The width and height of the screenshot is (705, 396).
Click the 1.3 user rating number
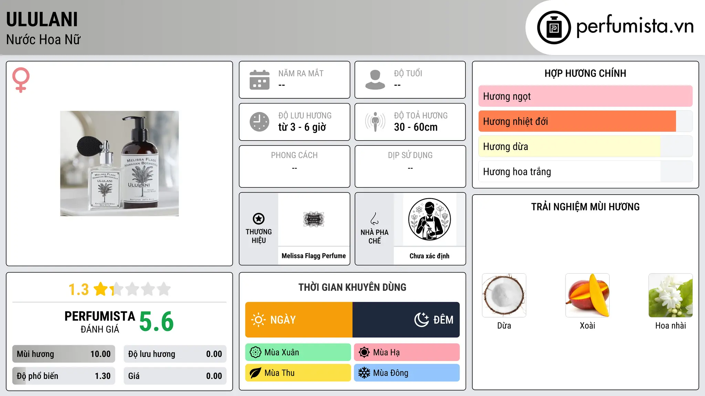pos(78,289)
